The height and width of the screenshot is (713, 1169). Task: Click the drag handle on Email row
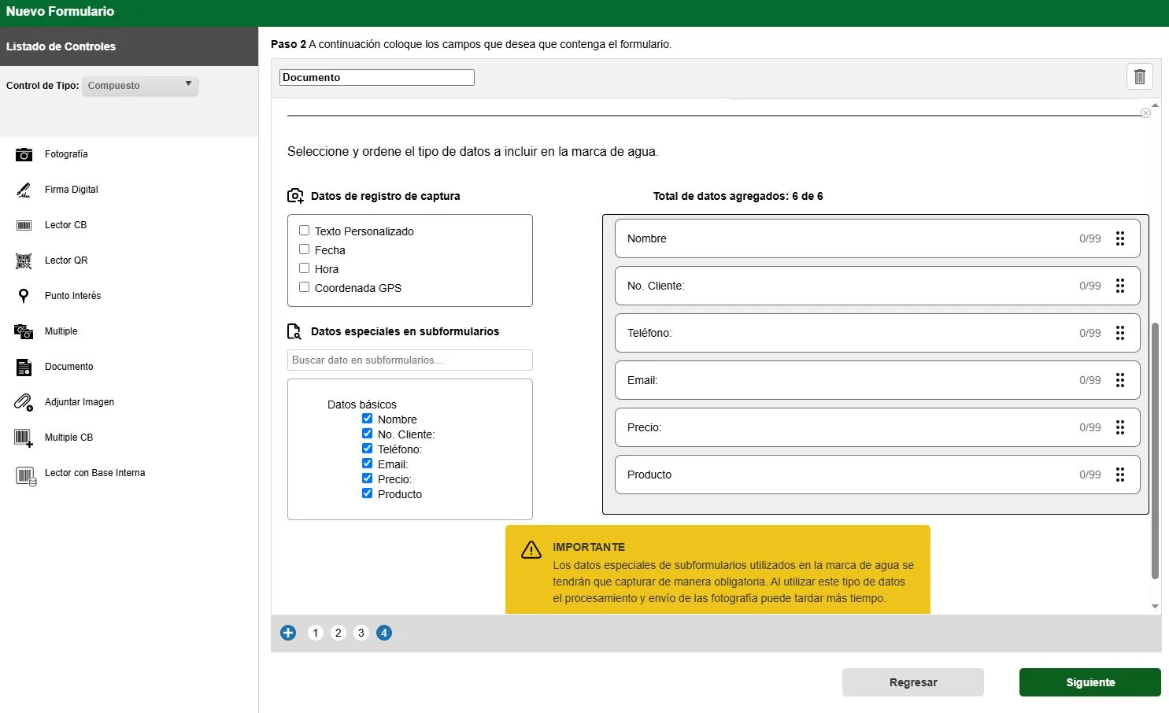click(x=1120, y=380)
